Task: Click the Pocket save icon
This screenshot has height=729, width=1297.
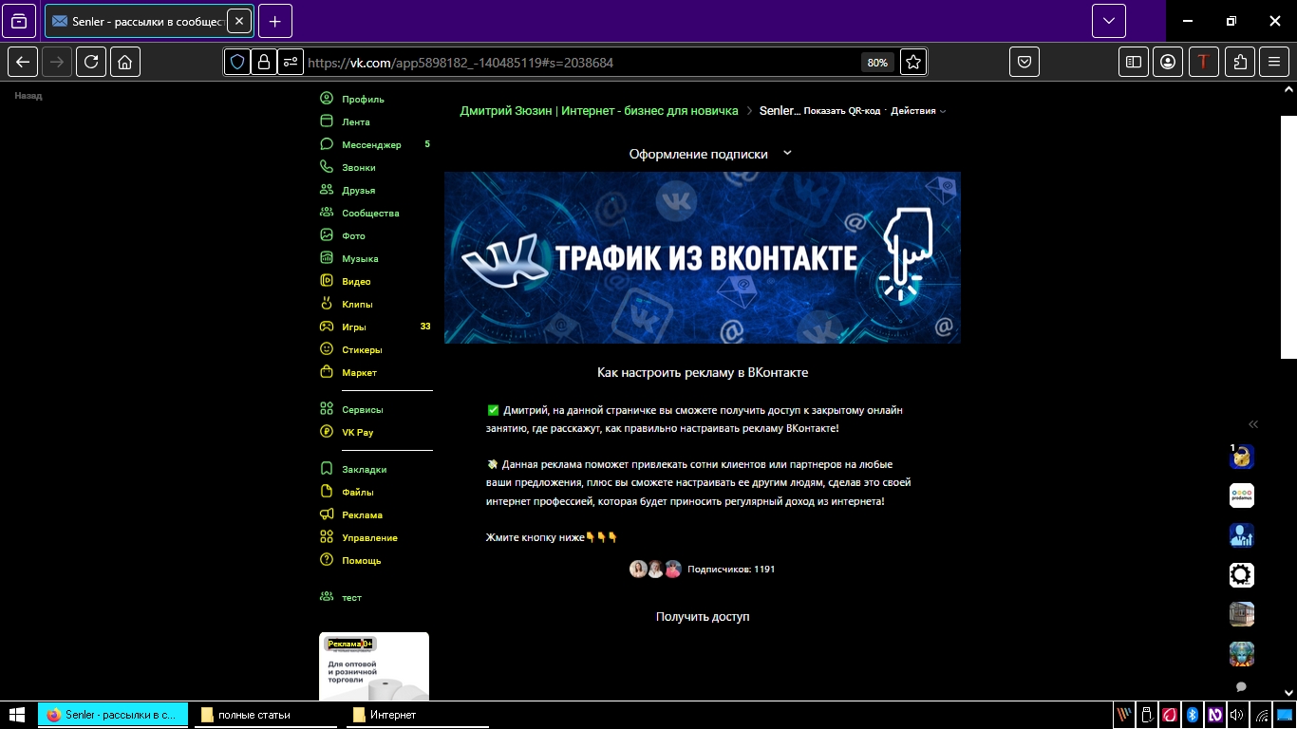Action: click(1025, 62)
